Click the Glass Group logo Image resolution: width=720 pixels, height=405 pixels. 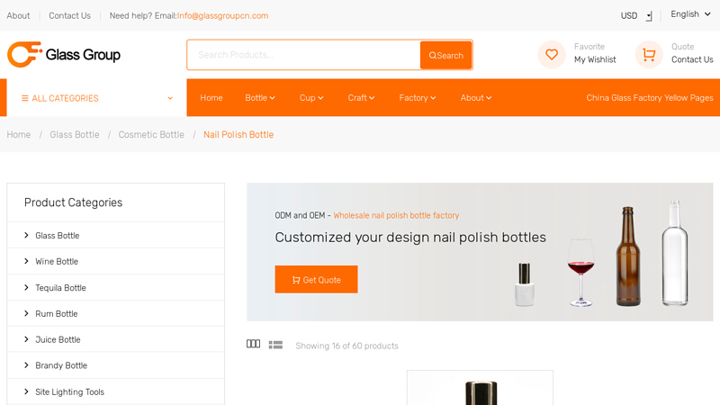click(64, 55)
